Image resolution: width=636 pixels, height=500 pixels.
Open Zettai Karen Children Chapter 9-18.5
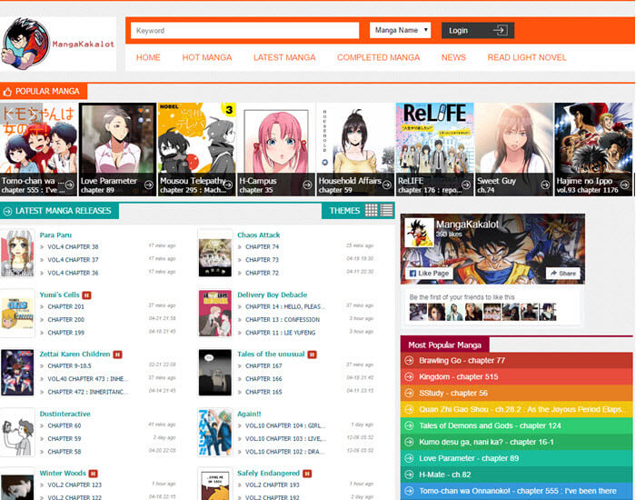coord(69,365)
